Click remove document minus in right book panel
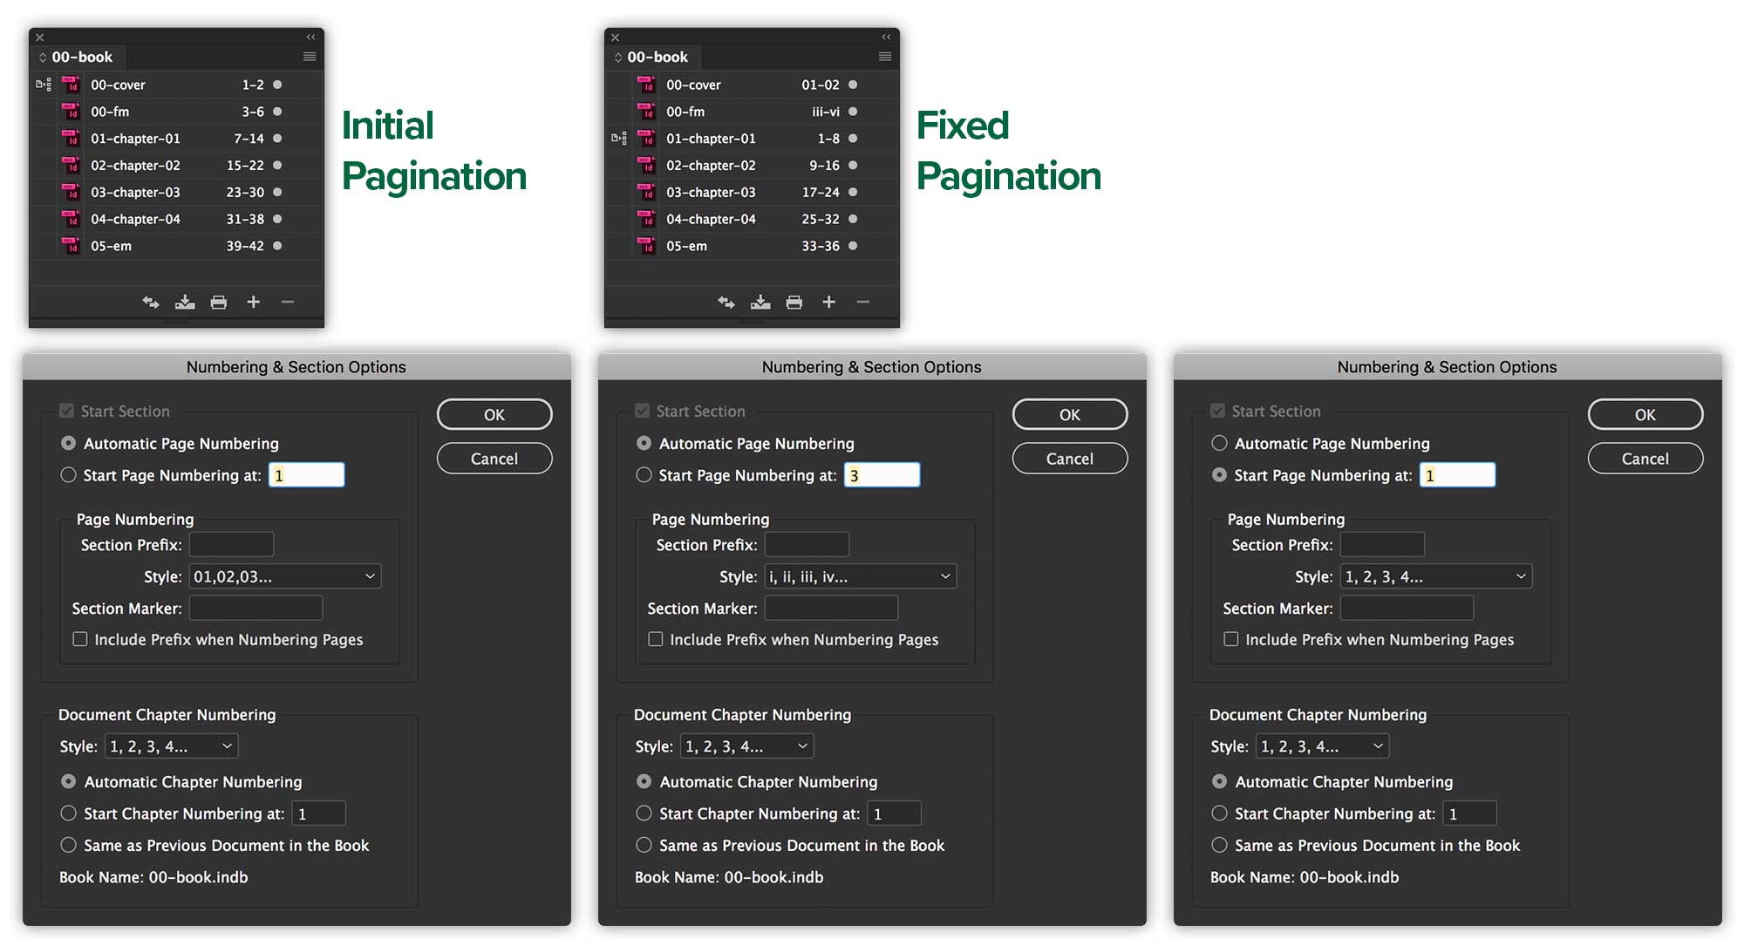The image size is (1744, 946). 863,302
